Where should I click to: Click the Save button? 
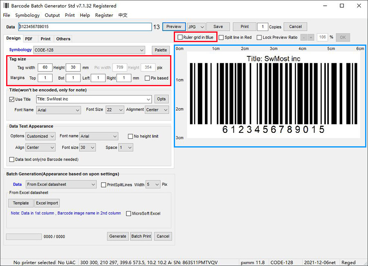click(218, 27)
